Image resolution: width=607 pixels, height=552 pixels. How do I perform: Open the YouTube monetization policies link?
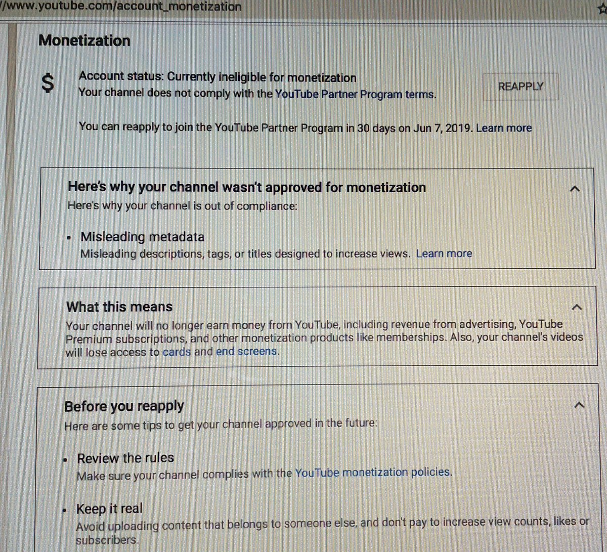click(373, 472)
